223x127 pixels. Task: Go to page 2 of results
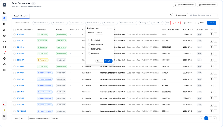(x=210, y=118)
